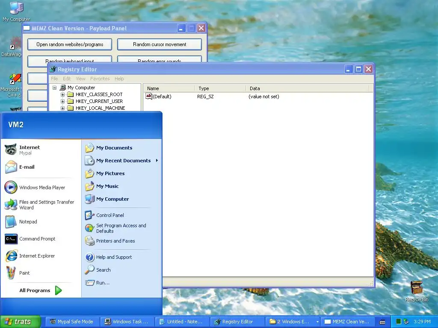Screen dimensions: 438x328
Task: Expand HKEY_CURRENT_USER registry key
Action: 62,101
